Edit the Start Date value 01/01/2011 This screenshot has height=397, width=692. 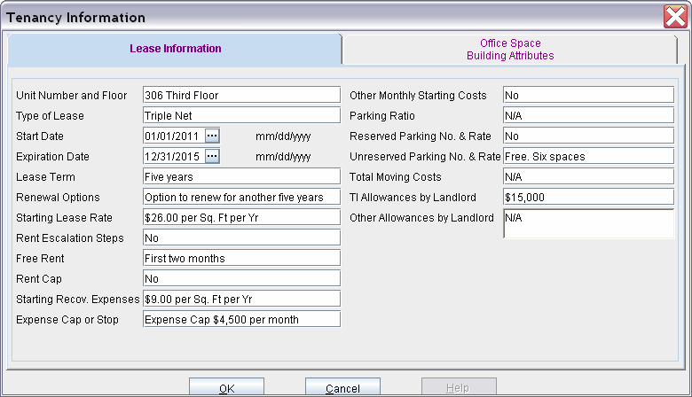click(174, 136)
